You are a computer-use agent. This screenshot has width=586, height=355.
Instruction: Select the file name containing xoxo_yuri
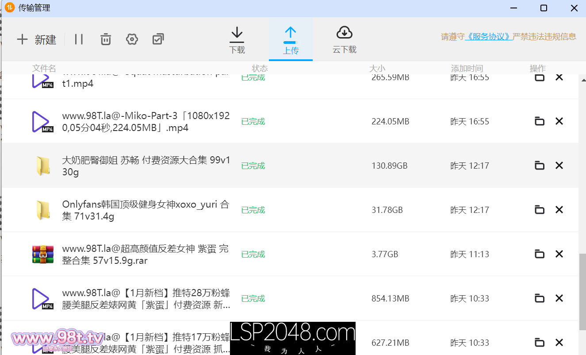[146, 210]
